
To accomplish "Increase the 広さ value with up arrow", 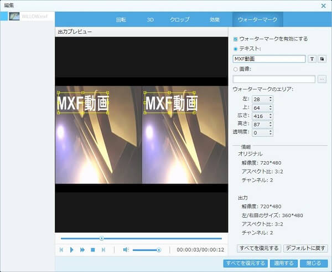I will coord(271,115).
